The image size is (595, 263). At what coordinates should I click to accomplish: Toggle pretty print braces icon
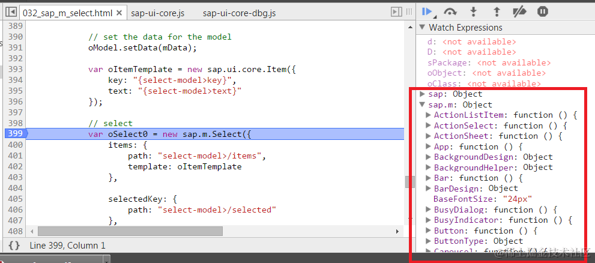[14, 246]
